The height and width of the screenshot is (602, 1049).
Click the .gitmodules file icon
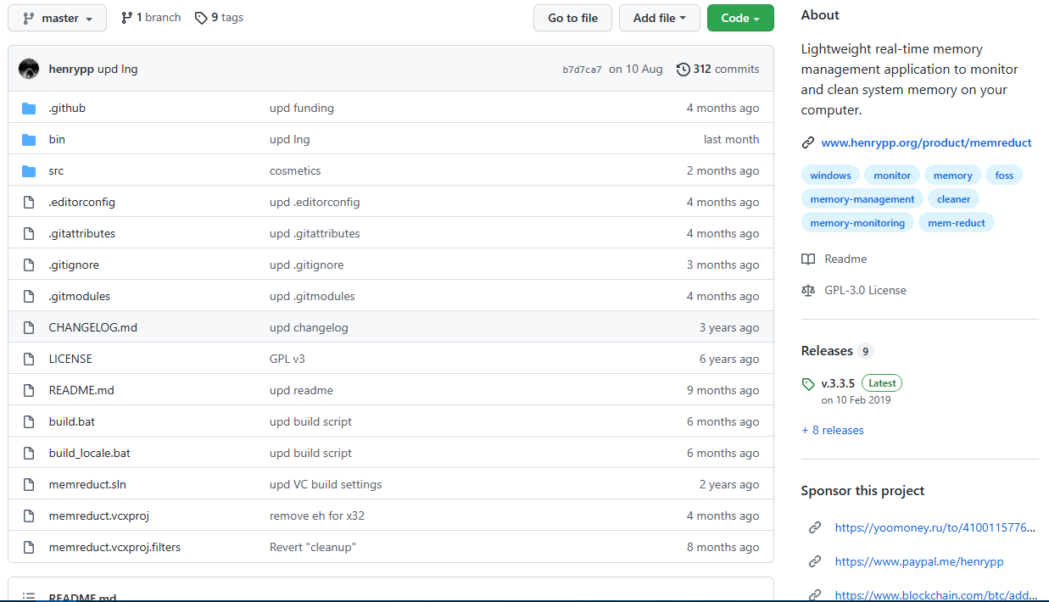[x=29, y=296]
